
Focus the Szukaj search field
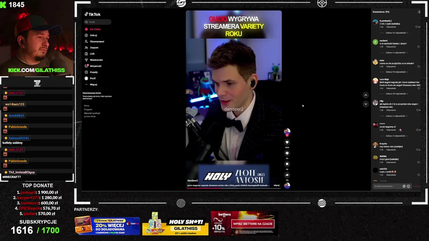coord(98,22)
